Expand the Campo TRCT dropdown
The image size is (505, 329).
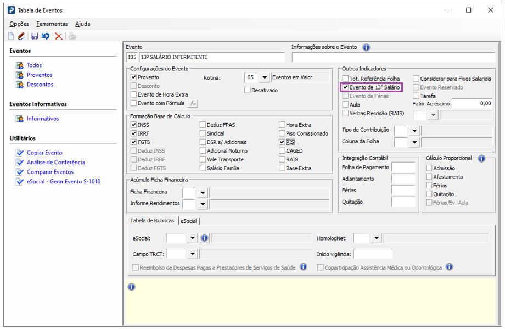tap(193, 254)
